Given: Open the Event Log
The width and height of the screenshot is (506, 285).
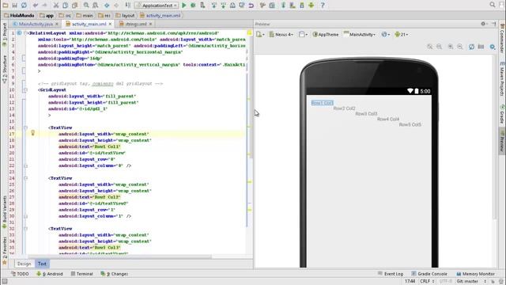Looking at the screenshot, I should coord(391,274).
